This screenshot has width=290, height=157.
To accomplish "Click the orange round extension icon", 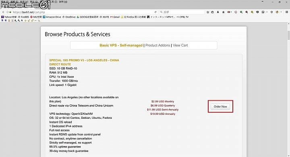I will coord(277,12).
